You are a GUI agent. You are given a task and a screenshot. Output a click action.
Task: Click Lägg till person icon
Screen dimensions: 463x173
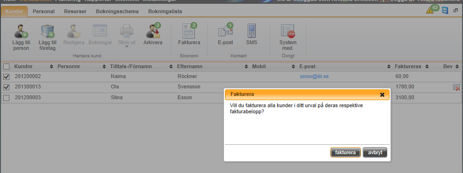[x=21, y=31]
